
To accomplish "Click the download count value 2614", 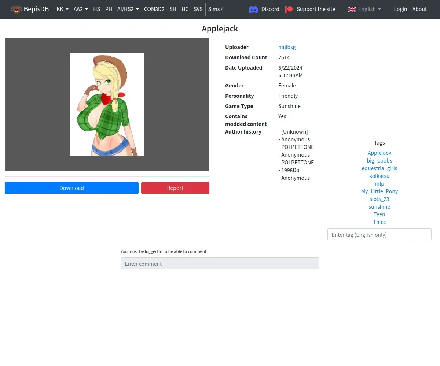I will pos(284,57).
